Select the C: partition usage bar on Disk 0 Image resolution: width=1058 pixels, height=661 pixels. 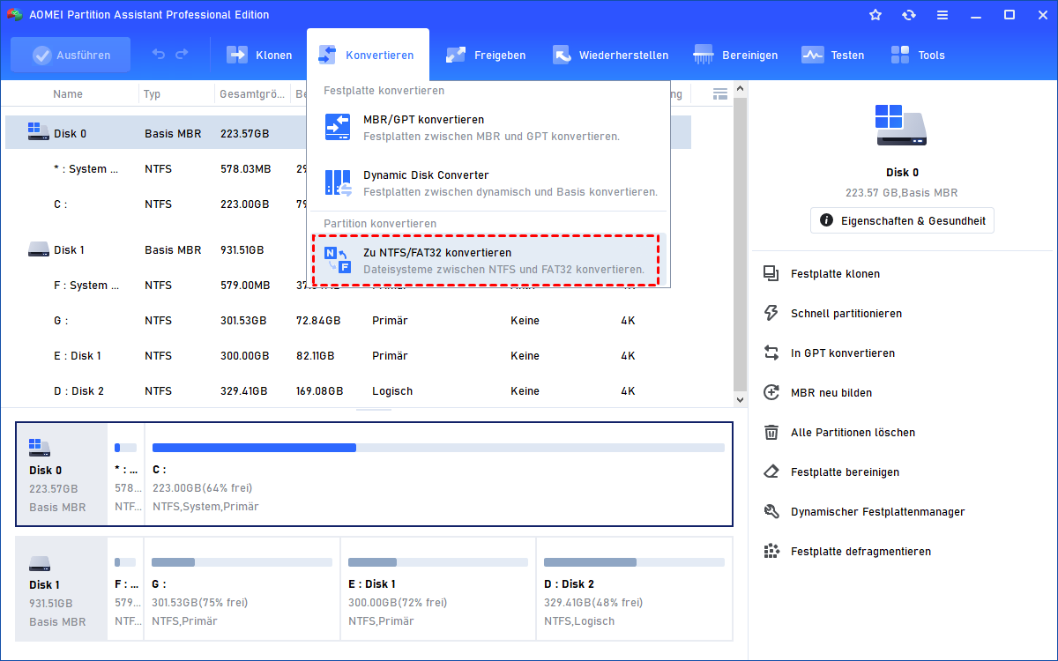(x=438, y=448)
